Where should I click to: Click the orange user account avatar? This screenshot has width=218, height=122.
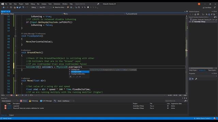199,4
